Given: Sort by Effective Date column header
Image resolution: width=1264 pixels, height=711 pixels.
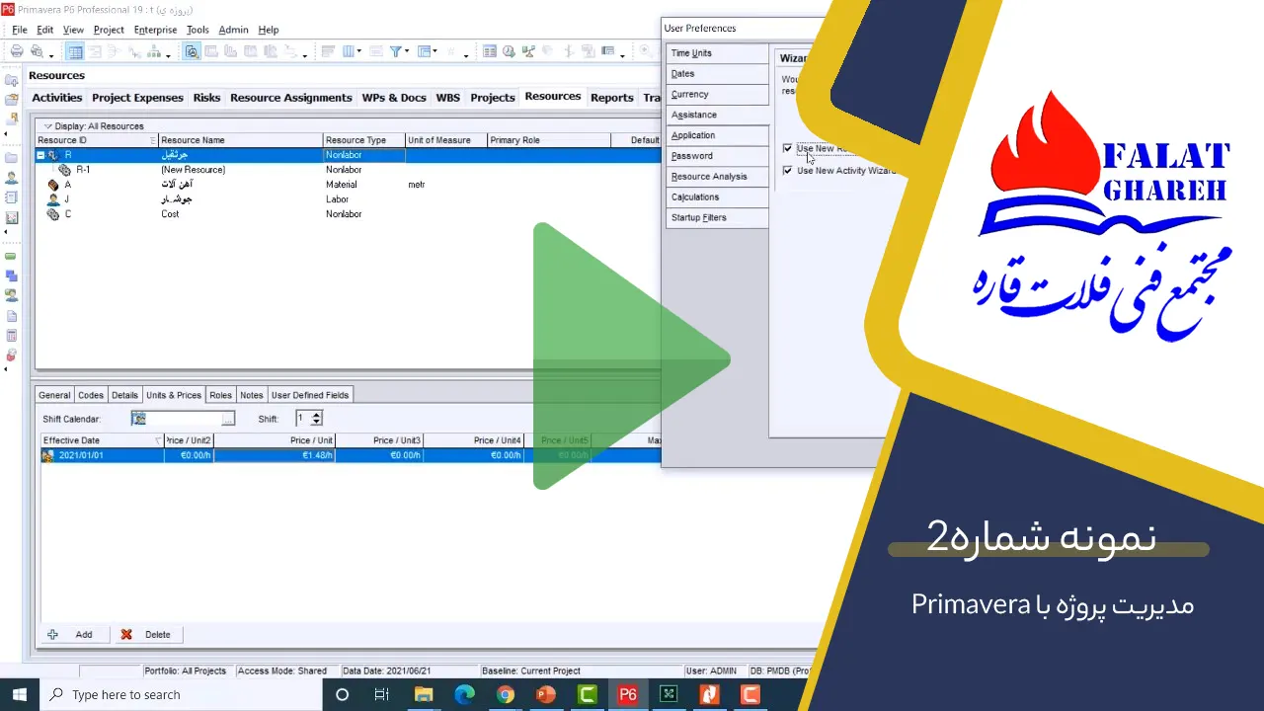Looking at the screenshot, I should (x=101, y=440).
